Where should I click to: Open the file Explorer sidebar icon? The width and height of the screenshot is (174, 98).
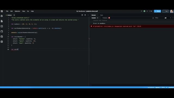click(x=2, y=21)
